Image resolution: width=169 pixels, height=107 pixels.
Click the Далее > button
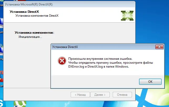[100, 95]
